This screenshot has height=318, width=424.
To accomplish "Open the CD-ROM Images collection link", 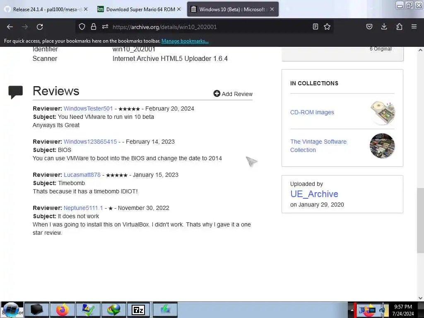I will (312, 112).
